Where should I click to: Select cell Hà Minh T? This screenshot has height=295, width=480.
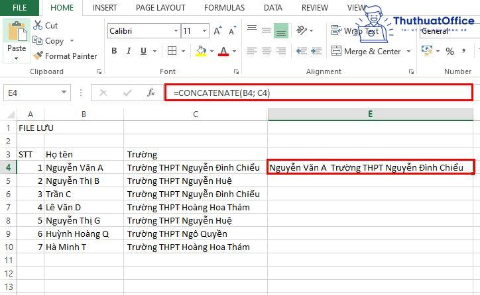(84, 247)
